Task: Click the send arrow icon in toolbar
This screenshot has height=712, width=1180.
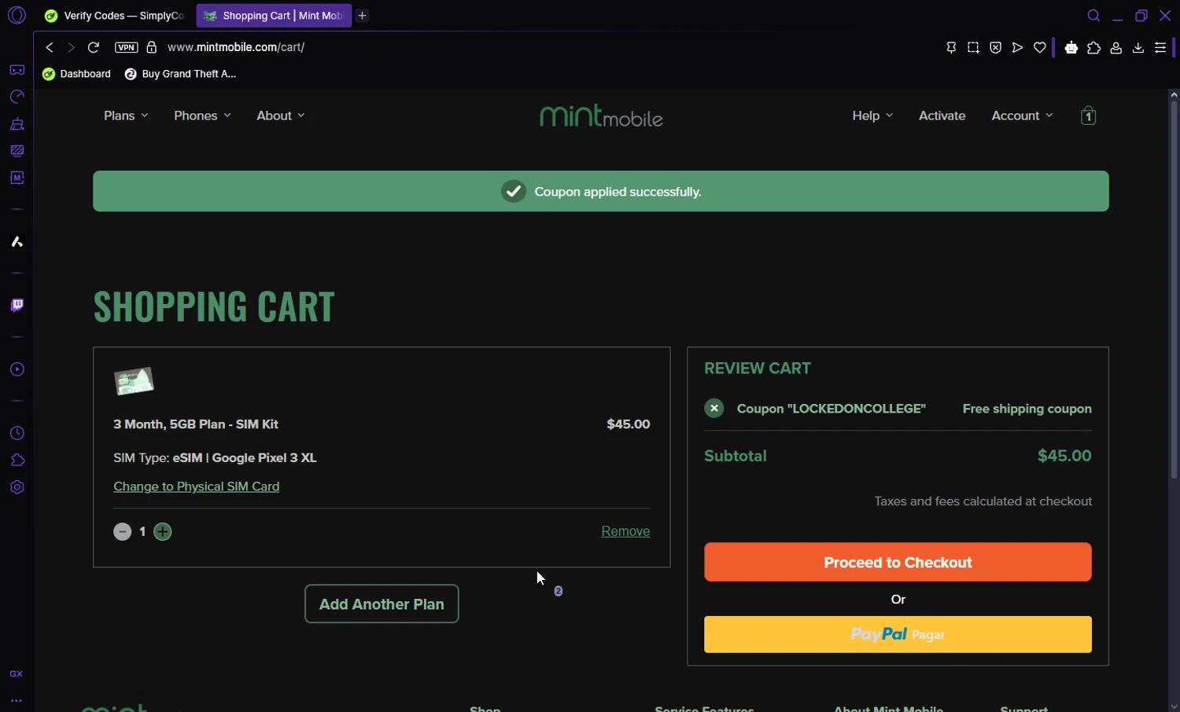Action: [1017, 48]
